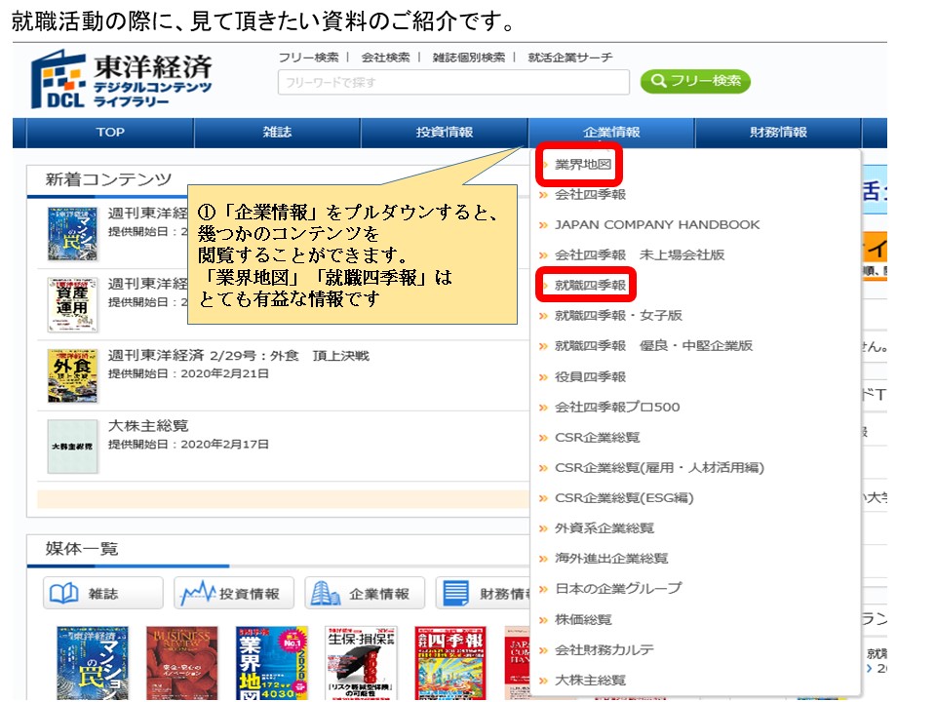
Task: Choose 外資系企業総覧 from the dropdown menu
Action: coord(604,528)
